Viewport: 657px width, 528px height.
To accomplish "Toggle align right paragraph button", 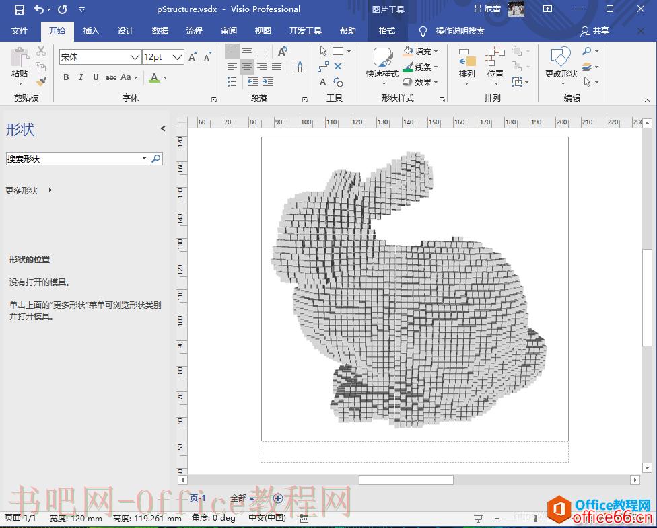I will [x=262, y=67].
